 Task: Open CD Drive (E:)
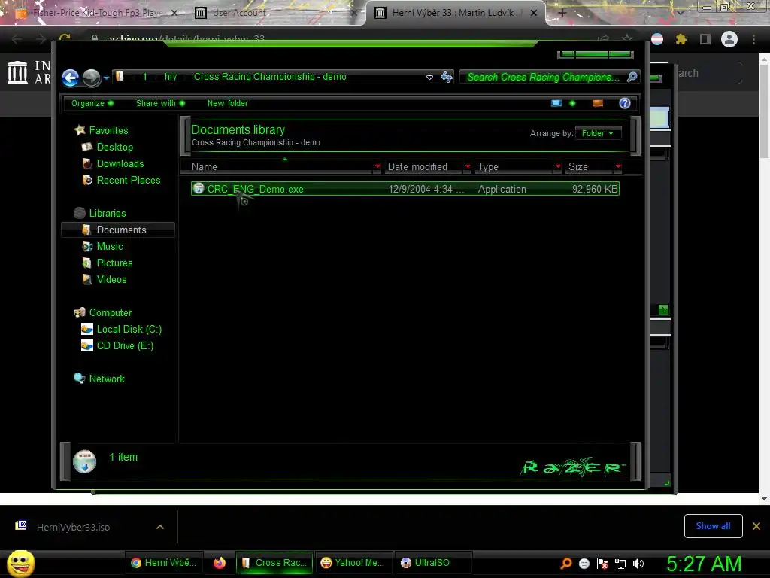click(125, 346)
